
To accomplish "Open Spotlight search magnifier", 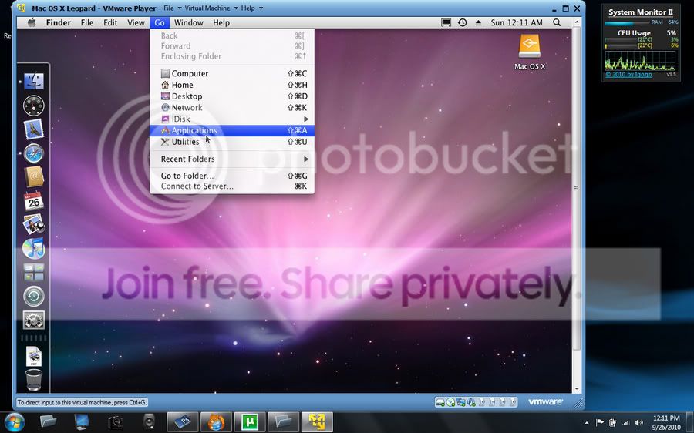I will tap(557, 22).
